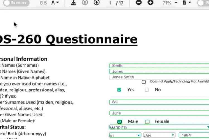Click the Given Names field containing Jones
The image size is (209, 139).
[159, 71]
